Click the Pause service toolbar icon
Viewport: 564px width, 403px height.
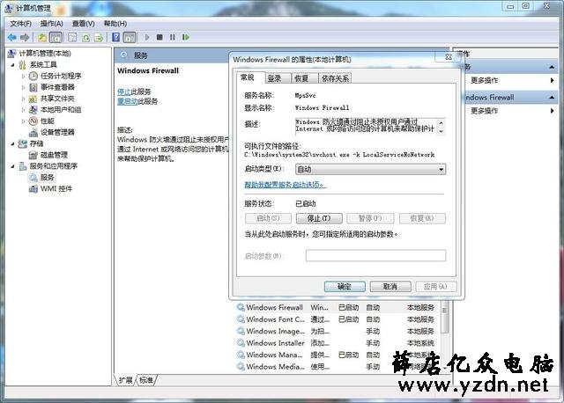(173, 37)
